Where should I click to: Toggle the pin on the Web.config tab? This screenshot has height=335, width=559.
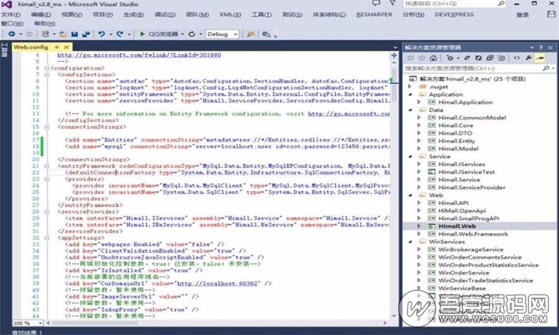tap(56, 47)
